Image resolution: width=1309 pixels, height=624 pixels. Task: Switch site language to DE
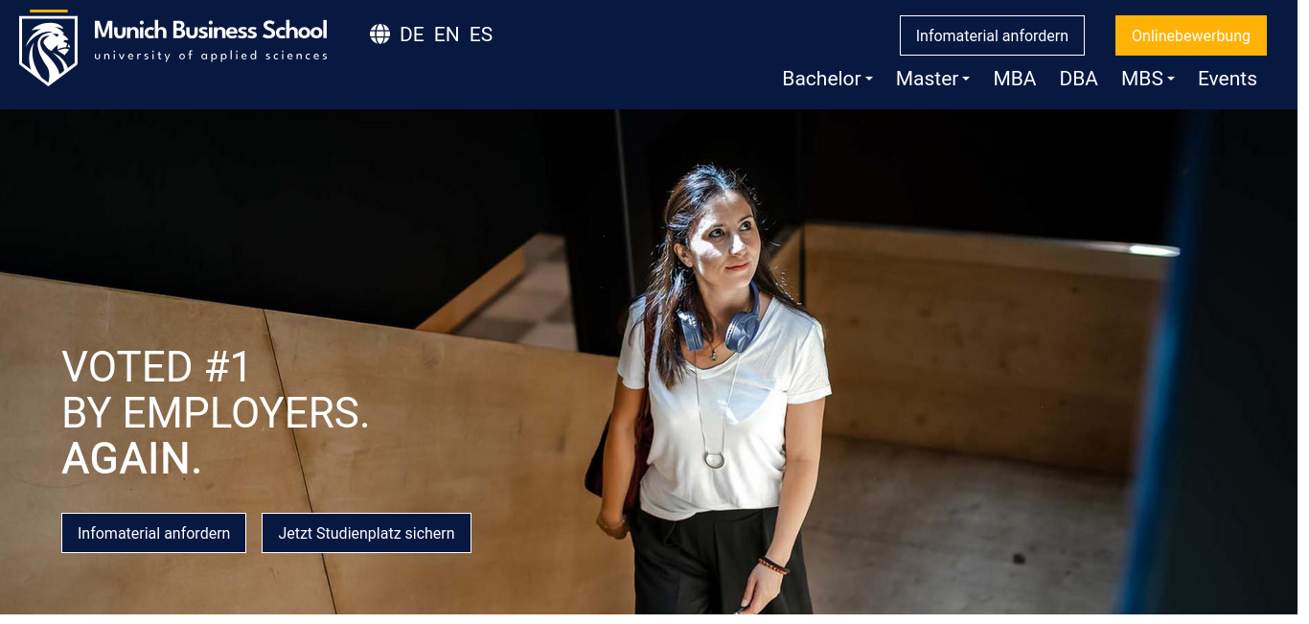click(412, 35)
